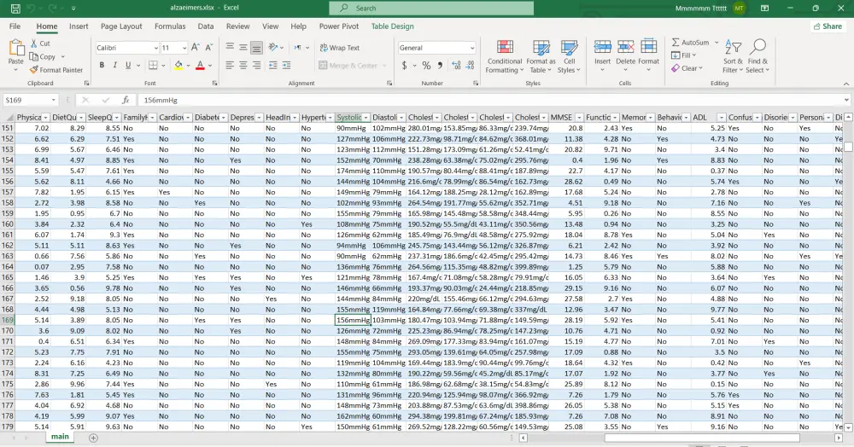Switch to the Formulas tab

[x=170, y=26]
